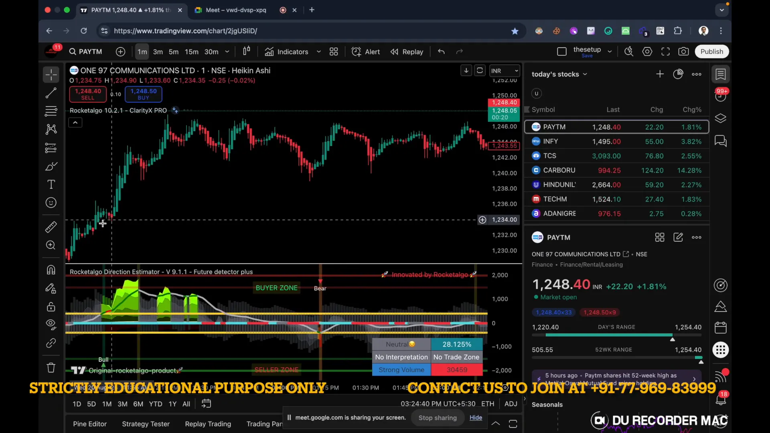The height and width of the screenshot is (433, 770).
Task: Open the PAYTM details symbol note editor
Action: 678,237
